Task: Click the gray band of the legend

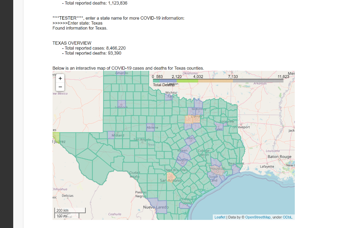Action: 258,81
